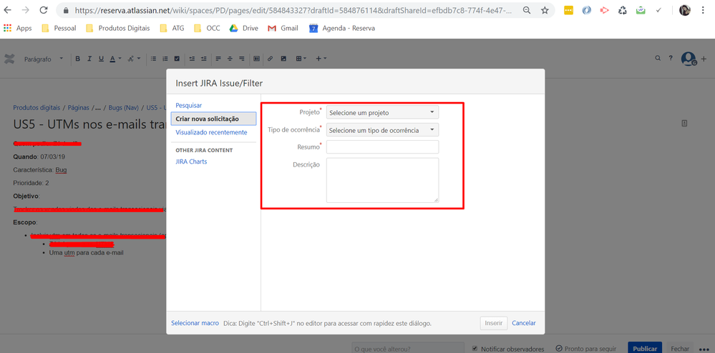Open Chrome three-dot menu
Viewport: 715px width, 353px height.
704,10
